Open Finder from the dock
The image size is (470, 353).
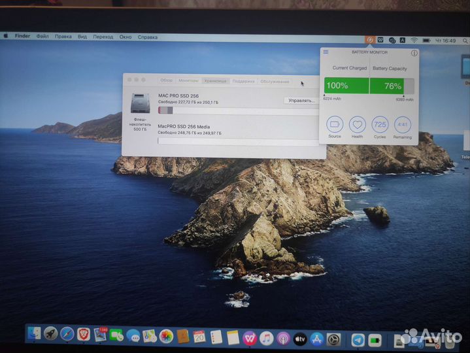[34, 333]
